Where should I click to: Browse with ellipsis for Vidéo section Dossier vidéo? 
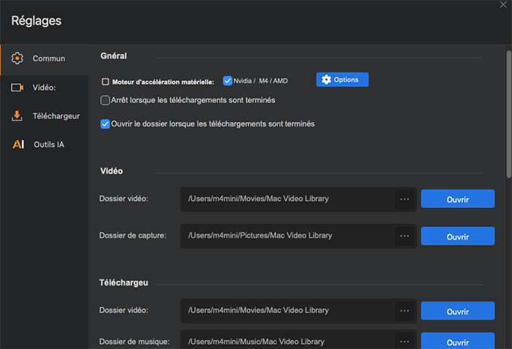(404, 199)
